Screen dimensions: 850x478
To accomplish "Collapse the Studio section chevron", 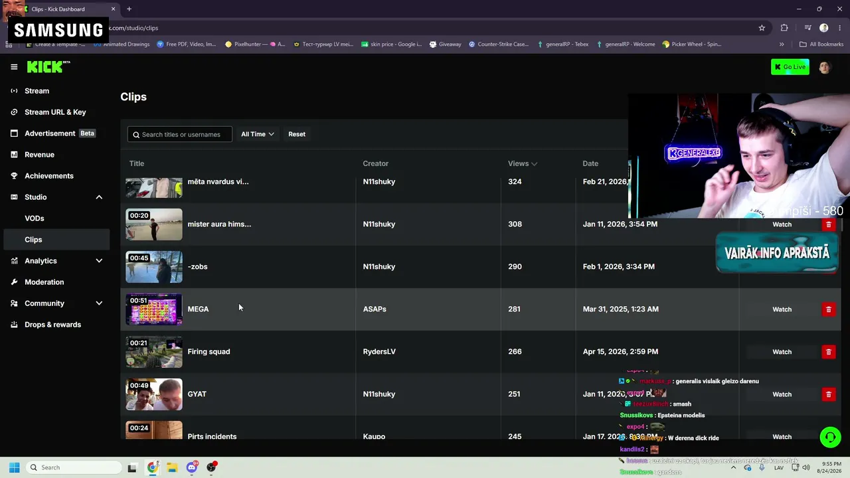I will point(99,197).
